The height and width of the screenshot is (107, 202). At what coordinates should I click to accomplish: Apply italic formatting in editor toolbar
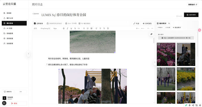(67, 28)
